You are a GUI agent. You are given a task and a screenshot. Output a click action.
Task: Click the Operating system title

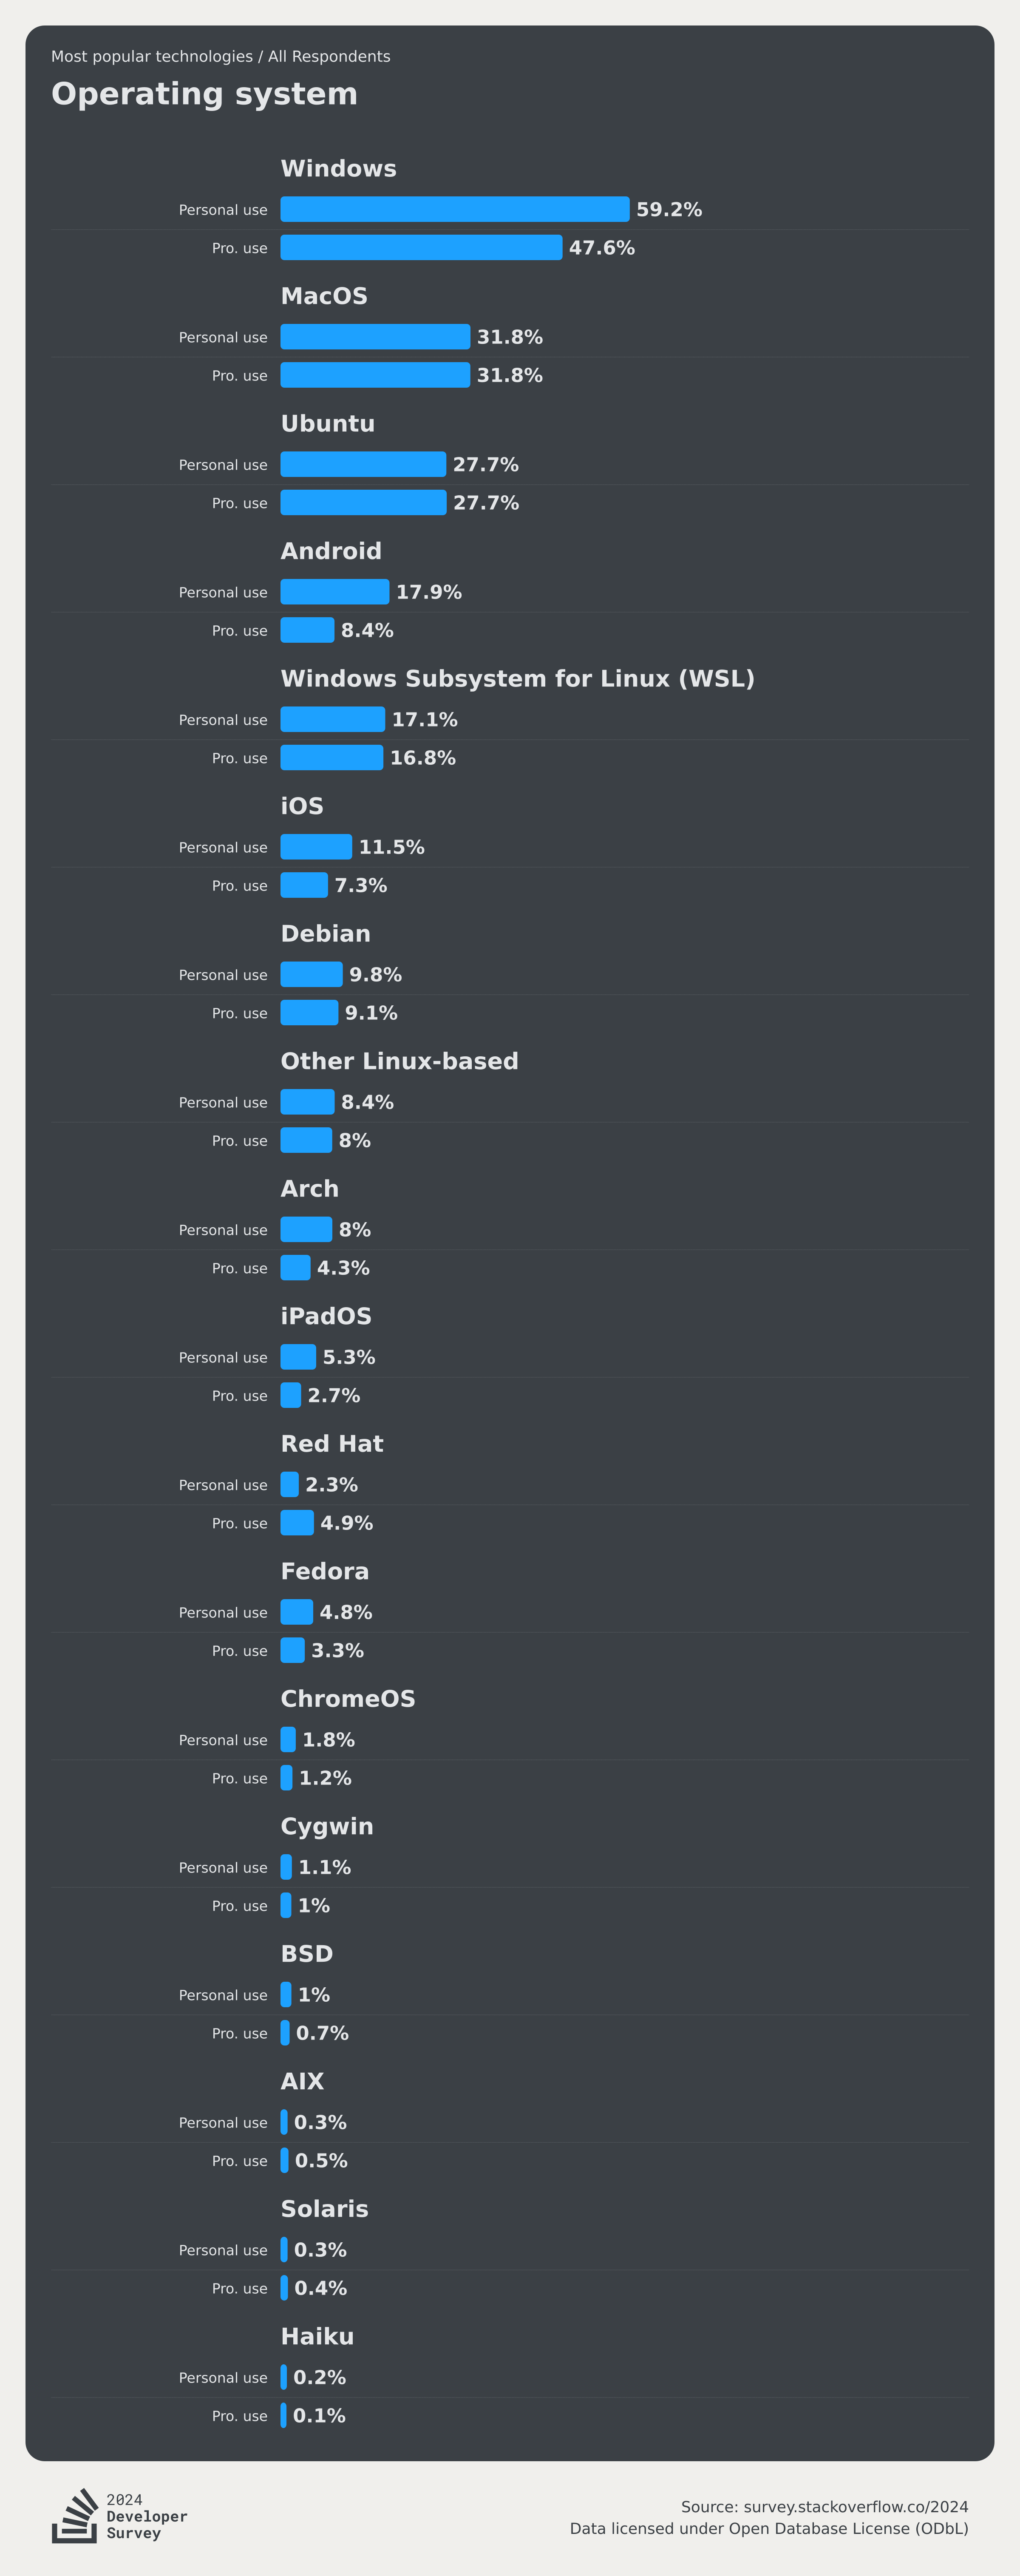(x=204, y=94)
